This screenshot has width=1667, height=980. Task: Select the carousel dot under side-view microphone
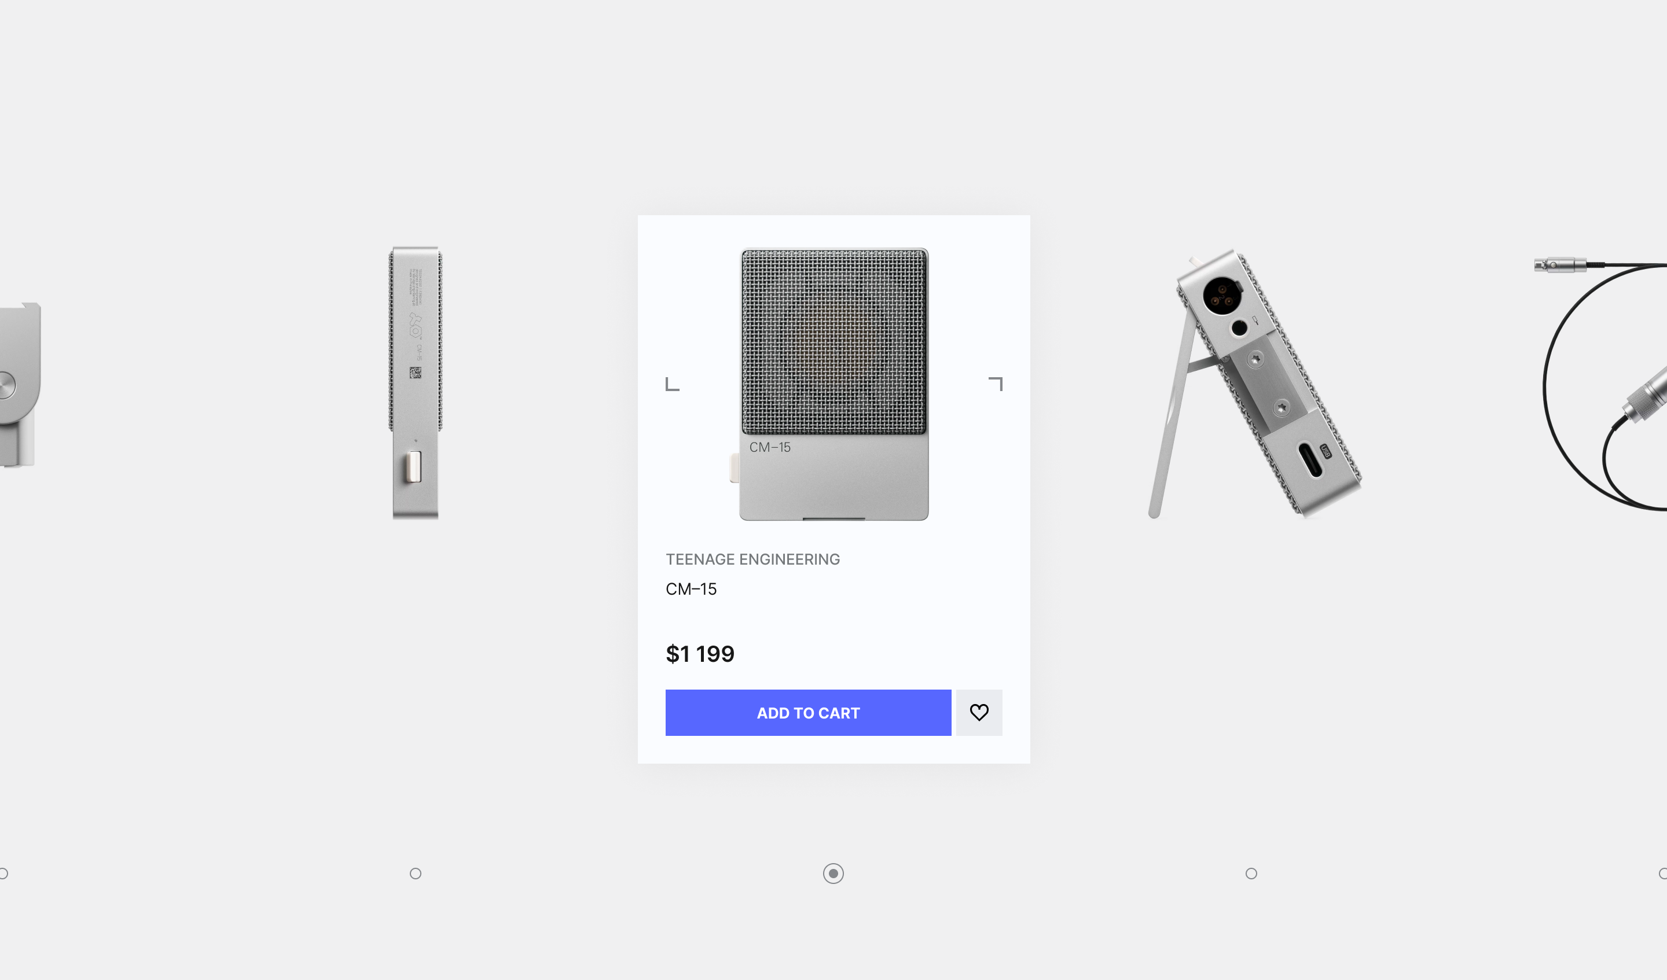[x=416, y=874]
